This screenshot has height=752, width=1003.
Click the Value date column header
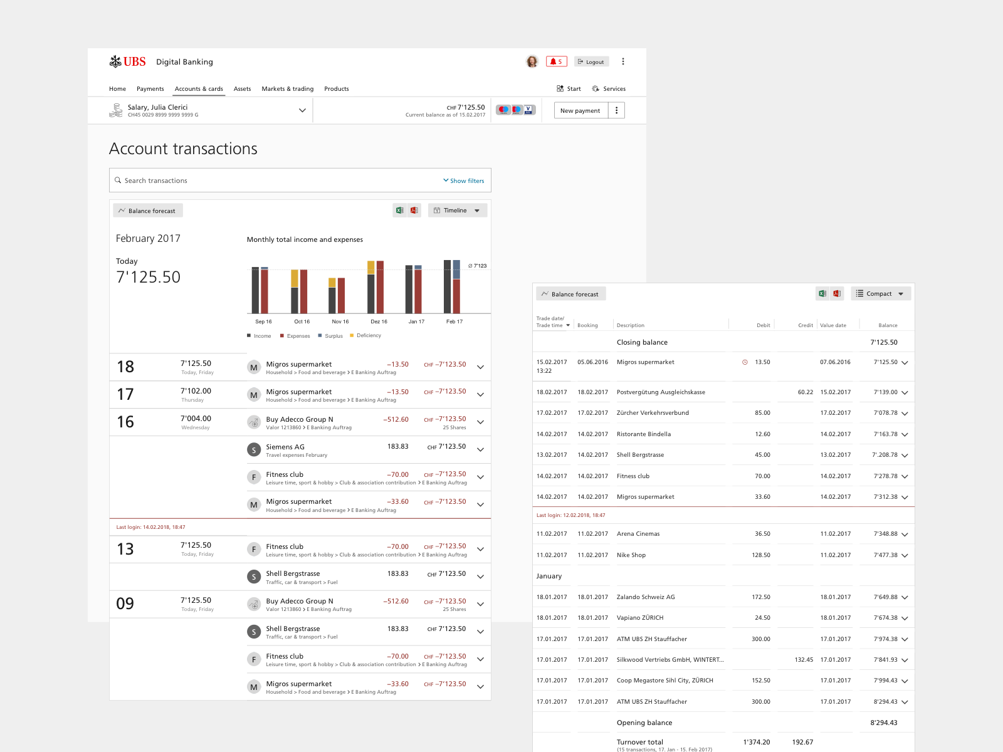pos(833,325)
